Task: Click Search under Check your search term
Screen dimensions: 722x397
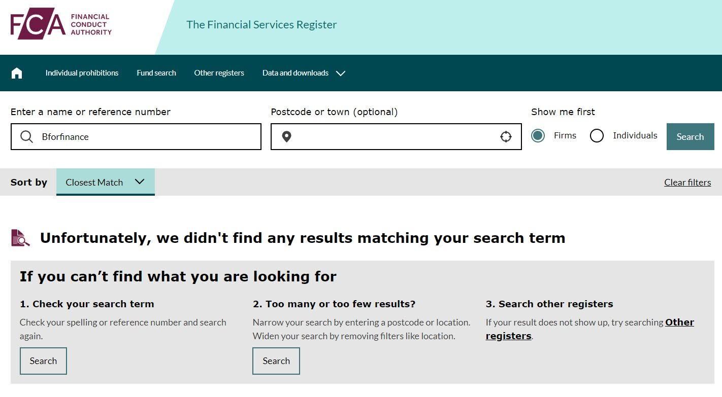Action: (x=43, y=361)
